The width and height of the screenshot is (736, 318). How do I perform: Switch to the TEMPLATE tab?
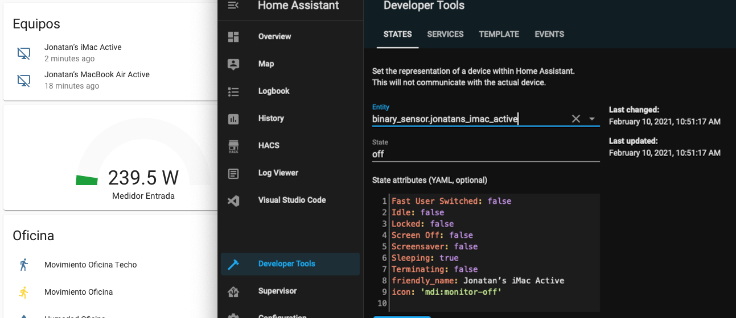point(499,34)
